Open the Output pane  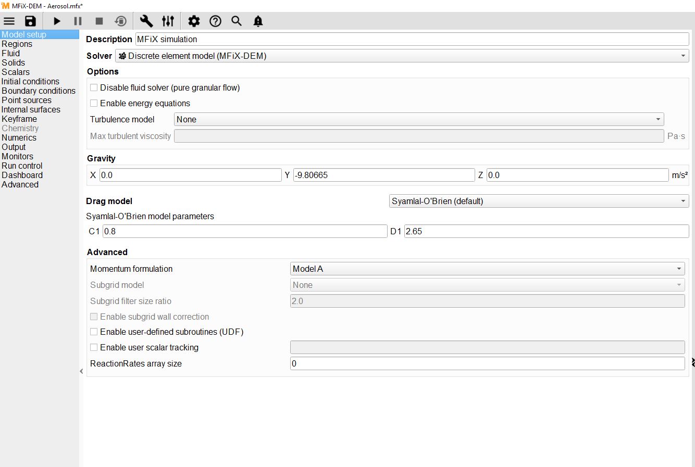tap(40, 147)
